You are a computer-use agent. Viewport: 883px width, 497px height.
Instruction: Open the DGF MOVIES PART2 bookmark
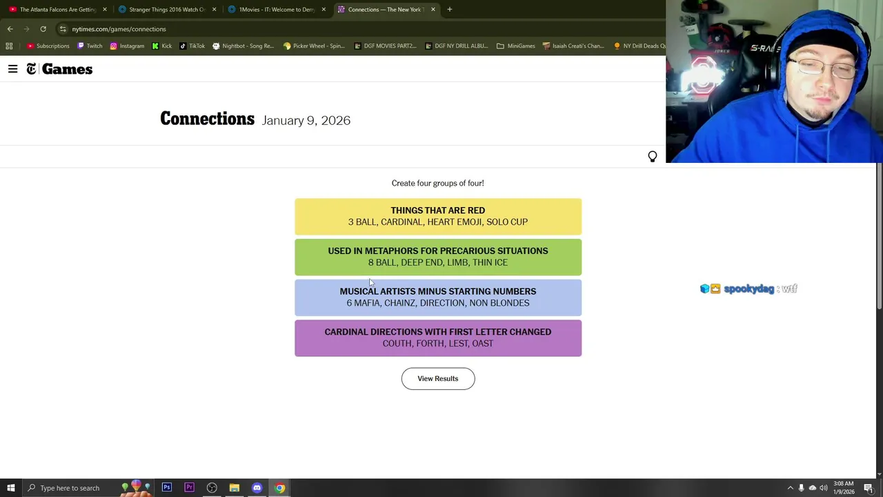[385, 46]
